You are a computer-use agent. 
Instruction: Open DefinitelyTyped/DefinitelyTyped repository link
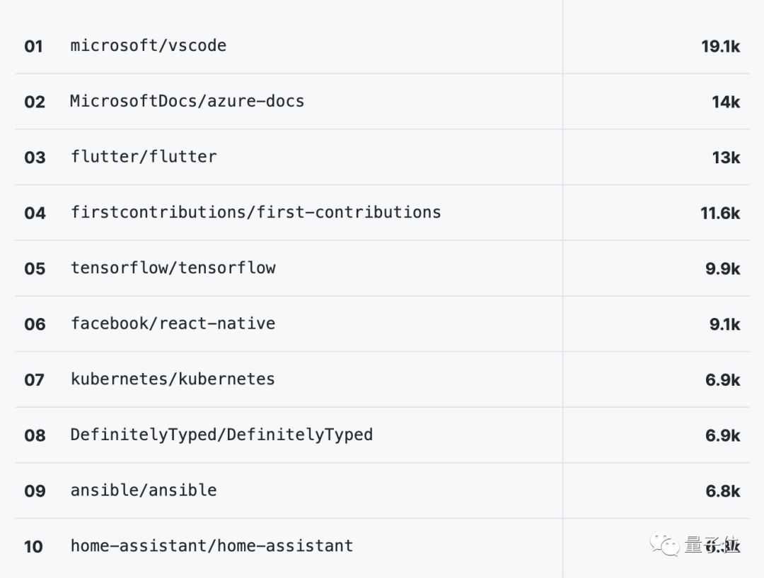coord(221,435)
